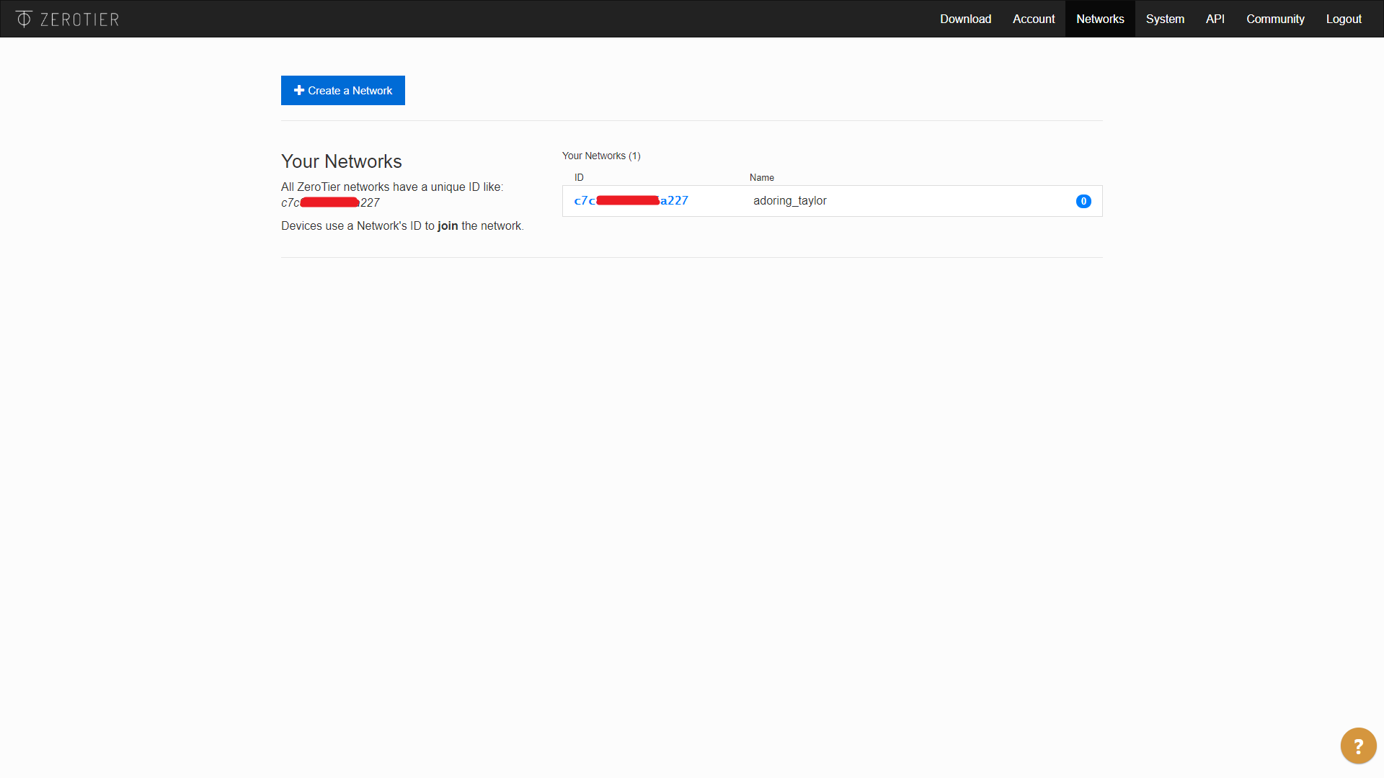Open the Download page from the top menu

point(965,19)
